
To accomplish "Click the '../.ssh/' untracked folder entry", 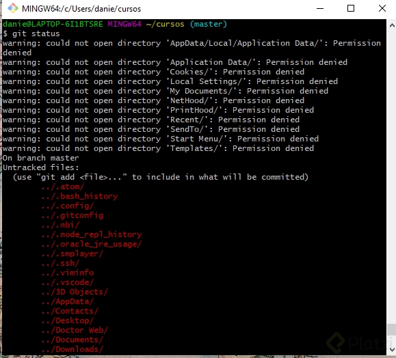I will 60,263.
